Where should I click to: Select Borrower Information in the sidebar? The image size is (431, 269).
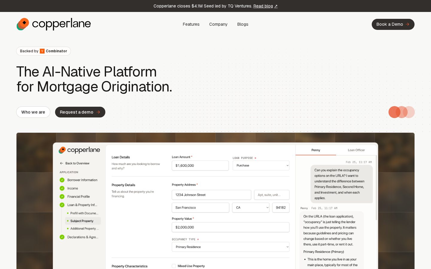tap(82, 180)
